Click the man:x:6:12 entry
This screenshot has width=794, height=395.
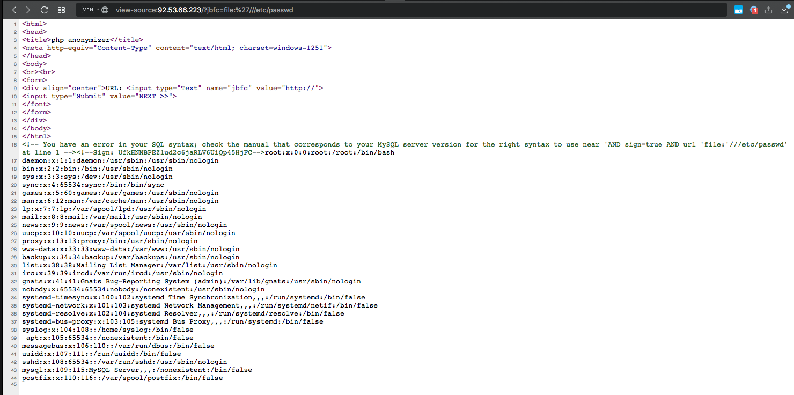(120, 201)
